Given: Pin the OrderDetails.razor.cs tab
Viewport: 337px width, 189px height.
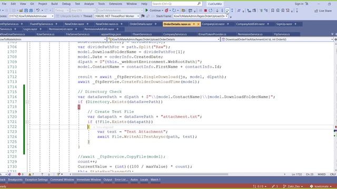Looking at the screenshot, I should 194,24.
